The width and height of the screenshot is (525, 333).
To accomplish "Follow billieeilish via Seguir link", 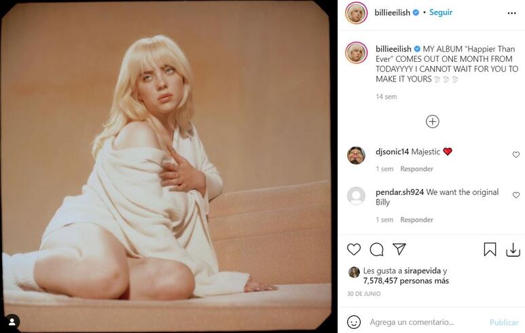I will pos(441,12).
